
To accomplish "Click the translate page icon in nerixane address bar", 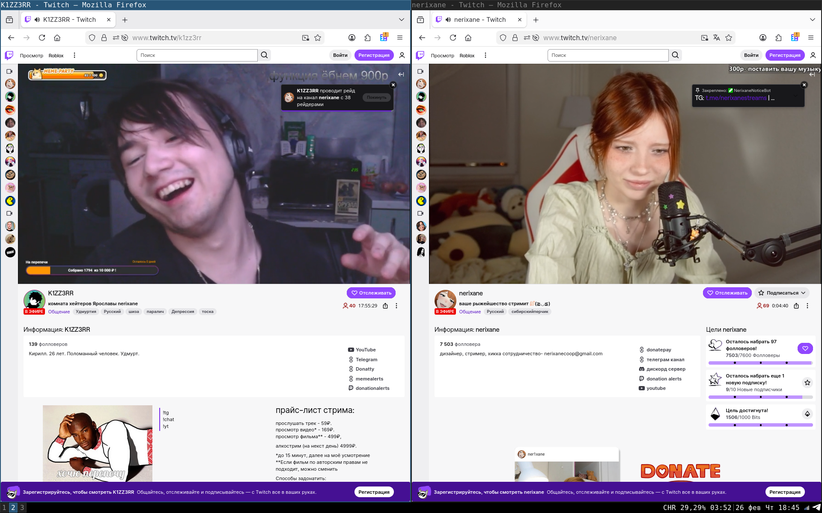I will coord(717,38).
